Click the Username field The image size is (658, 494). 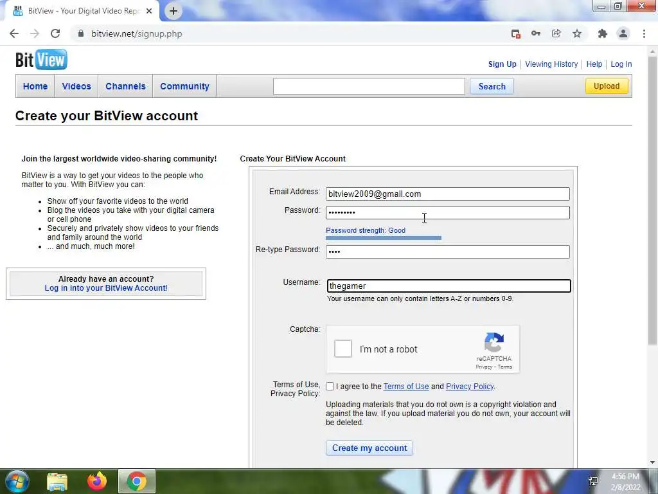pyautogui.click(x=449, y=286)
